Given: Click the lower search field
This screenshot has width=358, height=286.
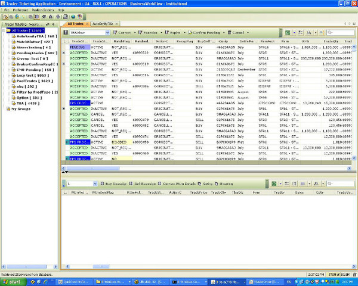Looking at the screenshot, I should click(x=341, y=184).
